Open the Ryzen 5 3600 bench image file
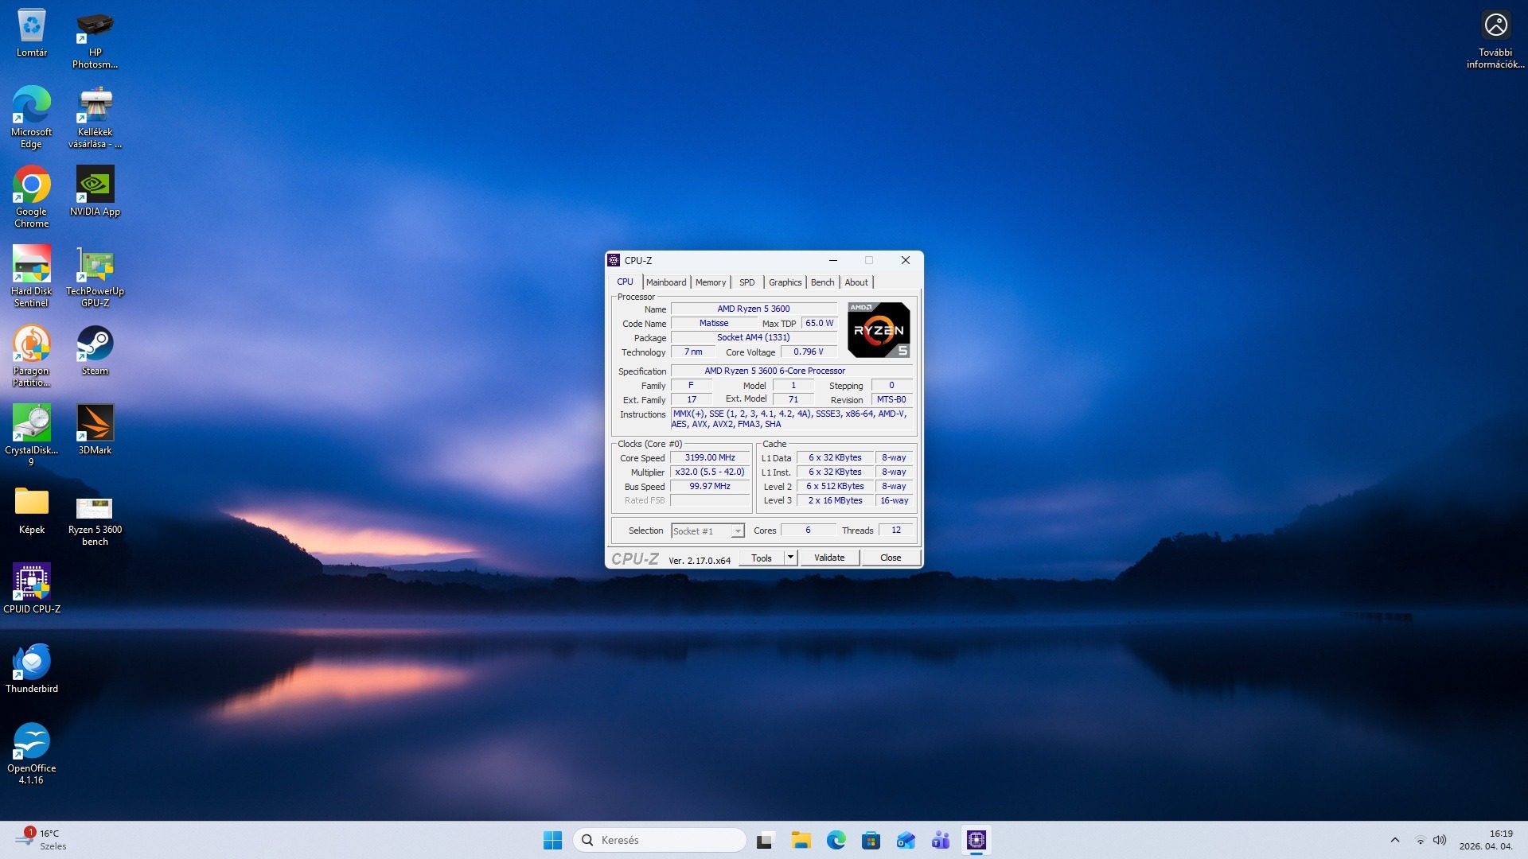Screen dimensions: 1528x859 click(x=95, y=509)
